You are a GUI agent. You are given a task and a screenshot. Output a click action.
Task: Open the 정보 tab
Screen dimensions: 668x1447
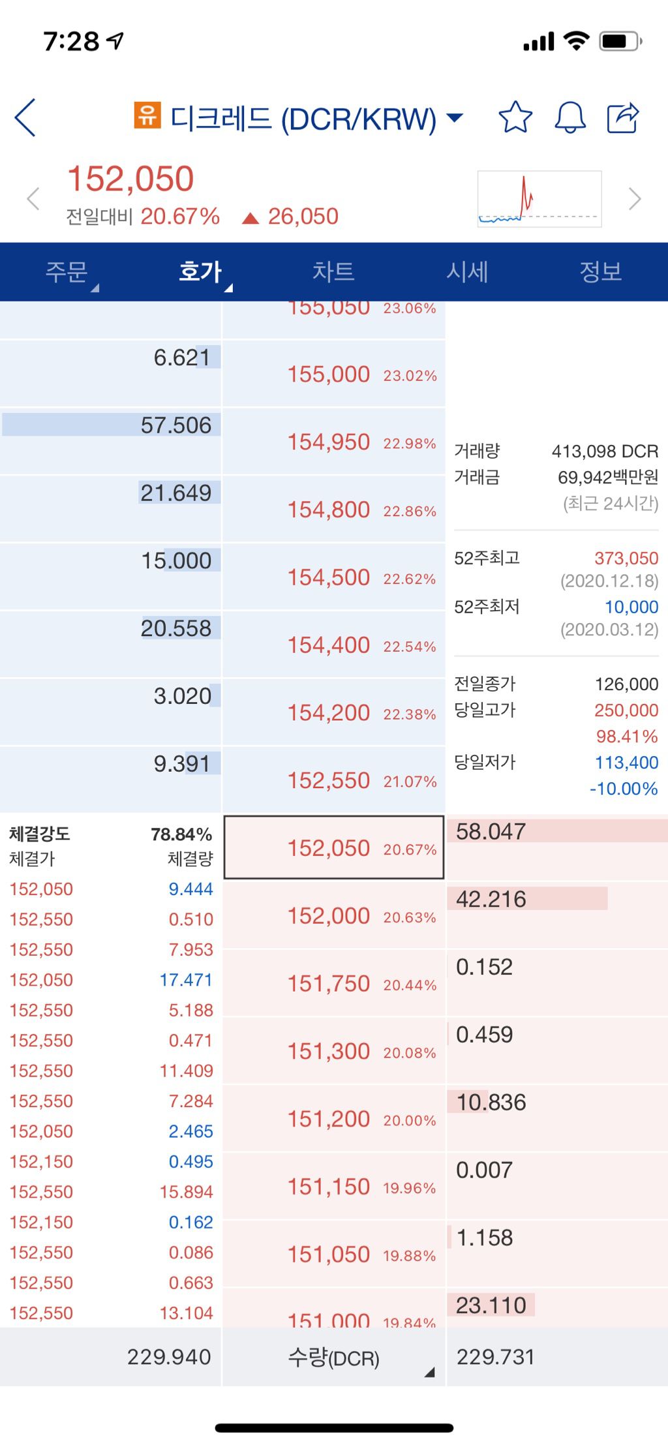tap(600, 273)
